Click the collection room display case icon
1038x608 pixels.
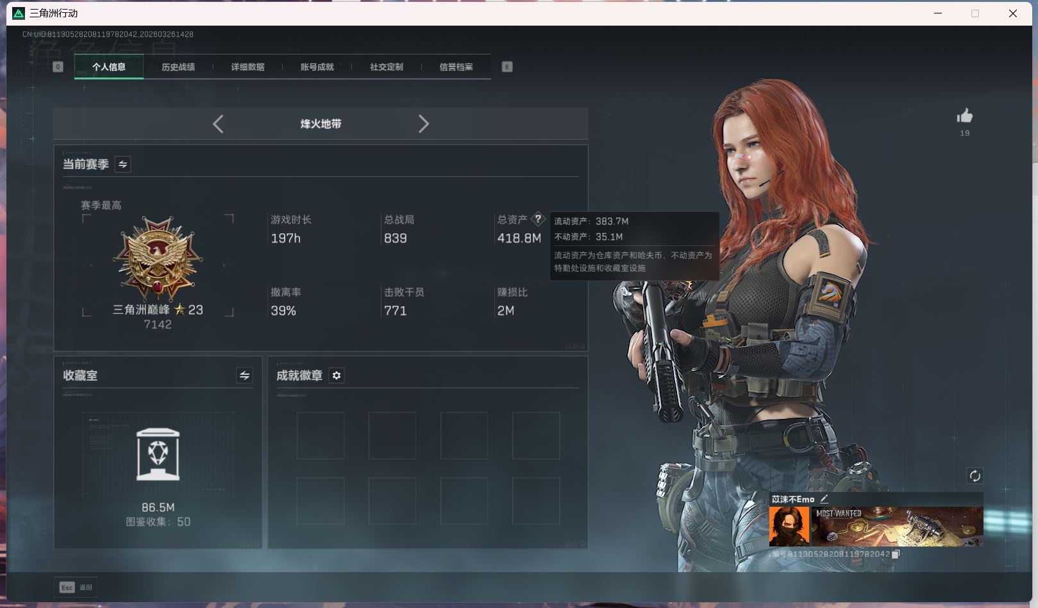(x=158, y=455)
